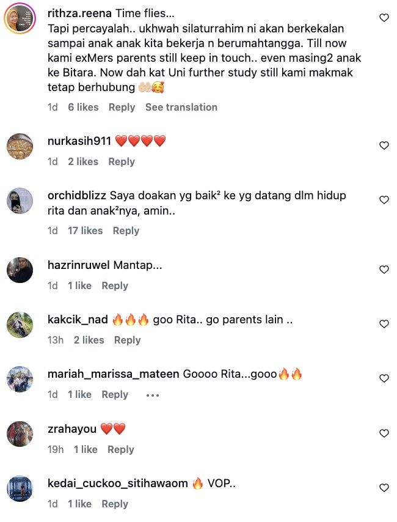The width and height of the screenshot is (397, 522).
Task: Open hazrinruwel's profile from username
Action: coord(79,265)
